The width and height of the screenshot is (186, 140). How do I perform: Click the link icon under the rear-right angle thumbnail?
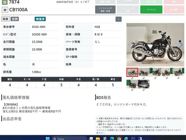(178, 78)
